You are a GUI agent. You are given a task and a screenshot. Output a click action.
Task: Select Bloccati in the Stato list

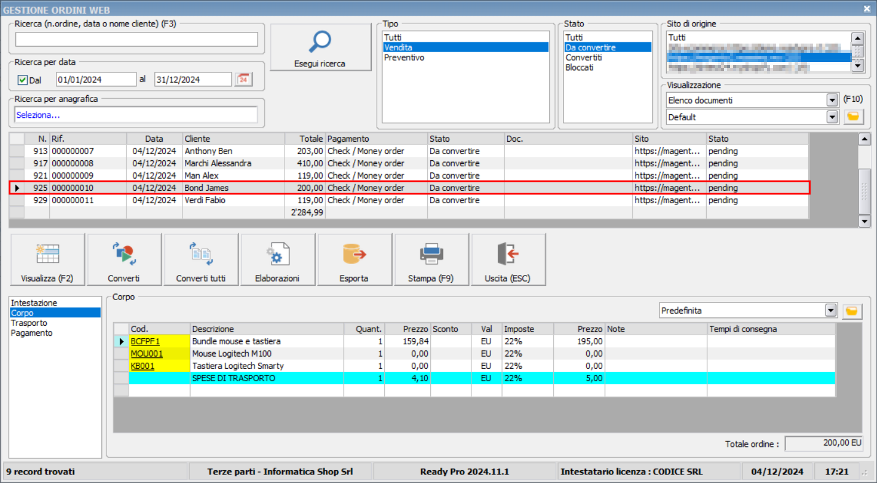607,68
